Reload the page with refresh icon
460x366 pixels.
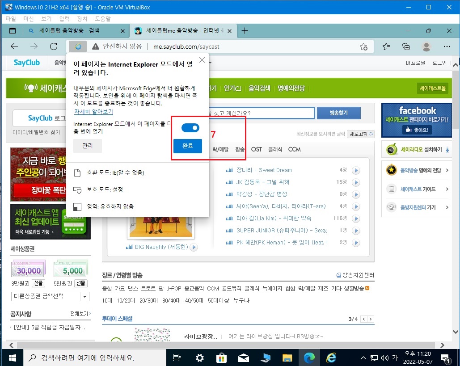pyautogui.click(x=54, y=46)
